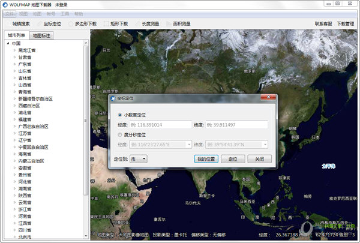Select 广西壮族自治区 in the city list
360x243 pixels.
33,127
